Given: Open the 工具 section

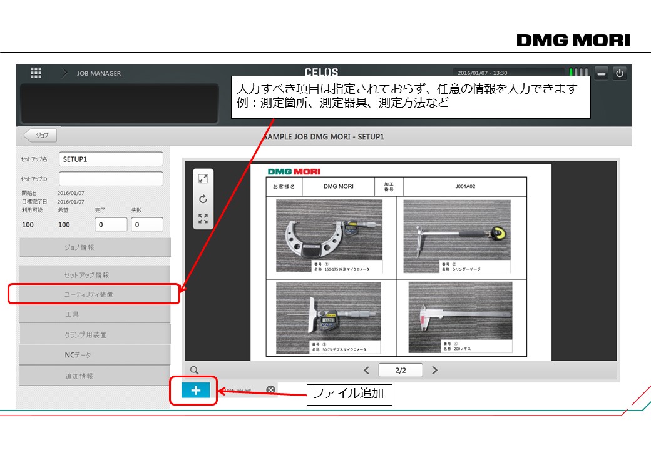Looking at the screenshot, I should tap(95, 314).
